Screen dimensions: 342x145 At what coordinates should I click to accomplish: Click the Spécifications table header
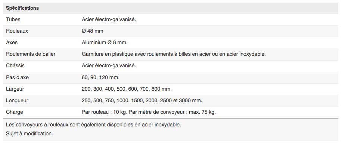click(x=22, y=8)
